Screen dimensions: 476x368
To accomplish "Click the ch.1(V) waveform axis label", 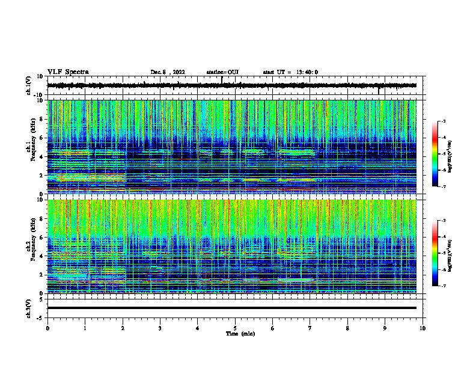I will pyautogui.click(x=29, y=85).
